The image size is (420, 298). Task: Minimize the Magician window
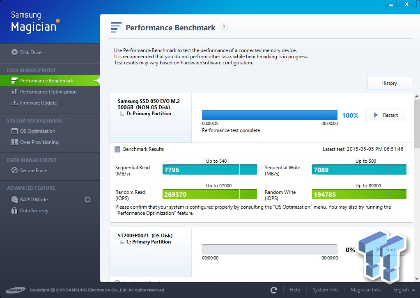pyautogui.click(x=391, y=4)
